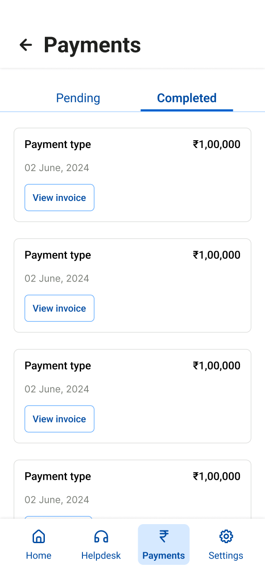This screenshot has height=573, width=265.
Task: Click the partially hidden fourth invoice button
Action: (x=58, y=517)
